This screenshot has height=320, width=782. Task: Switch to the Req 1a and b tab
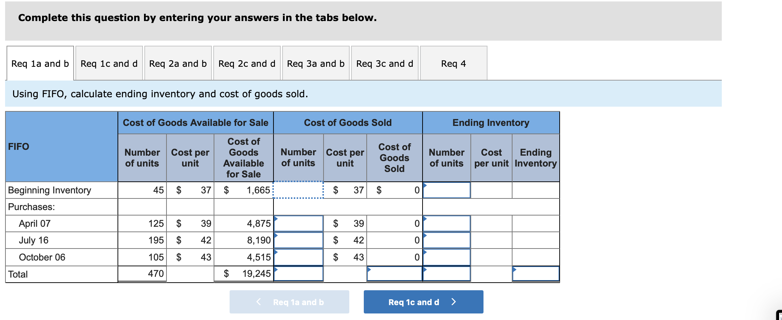coord(40,63)
